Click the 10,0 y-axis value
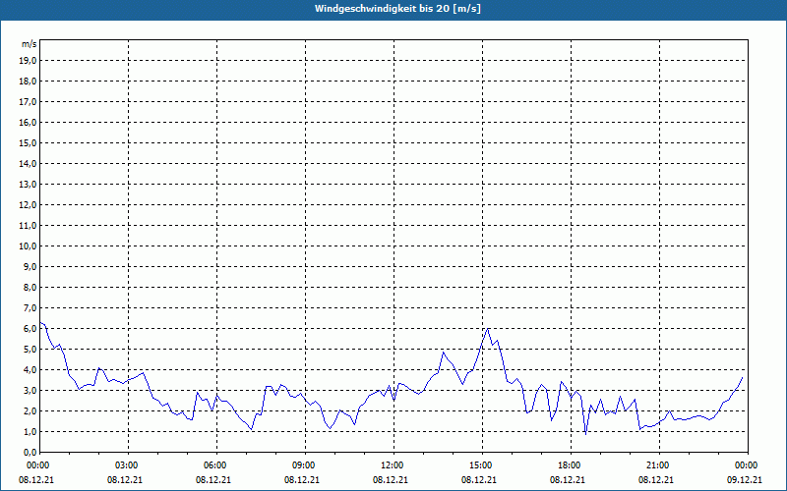This screenshot has height=491, width=787. click(x=29, y=245)
